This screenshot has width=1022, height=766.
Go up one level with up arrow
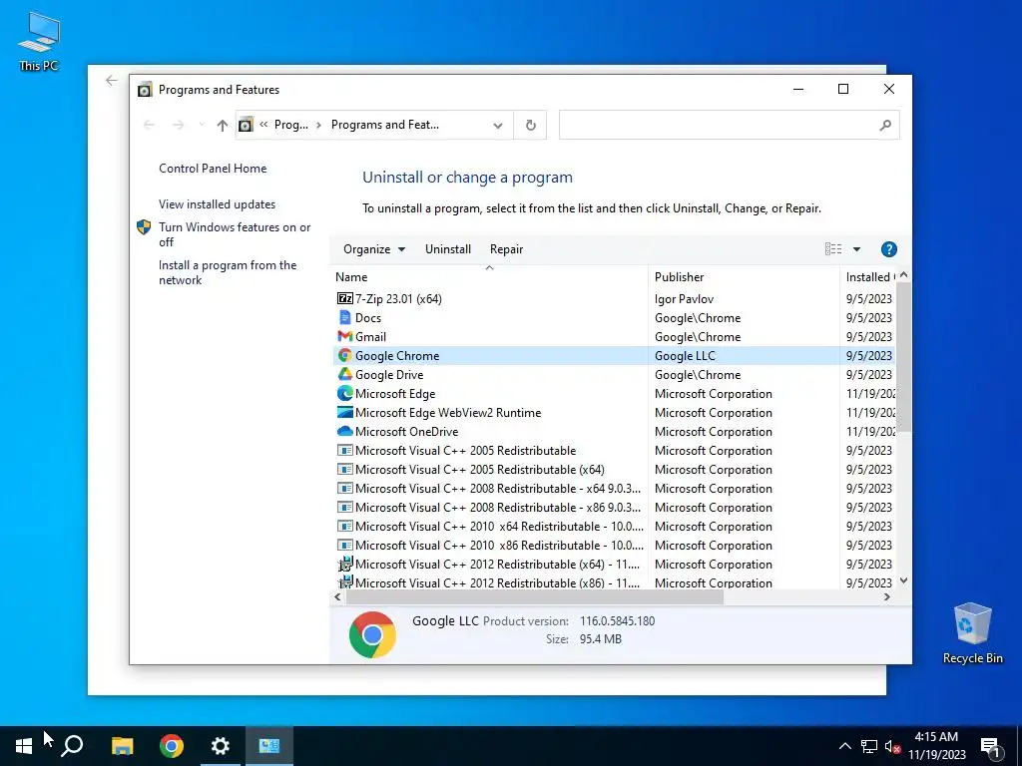coord(223,125)
